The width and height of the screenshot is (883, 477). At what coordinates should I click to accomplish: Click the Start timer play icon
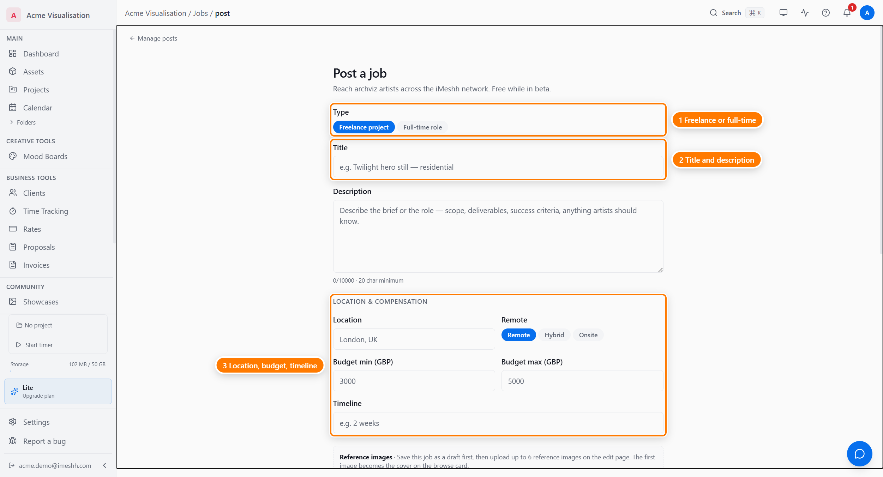(19, 345)
